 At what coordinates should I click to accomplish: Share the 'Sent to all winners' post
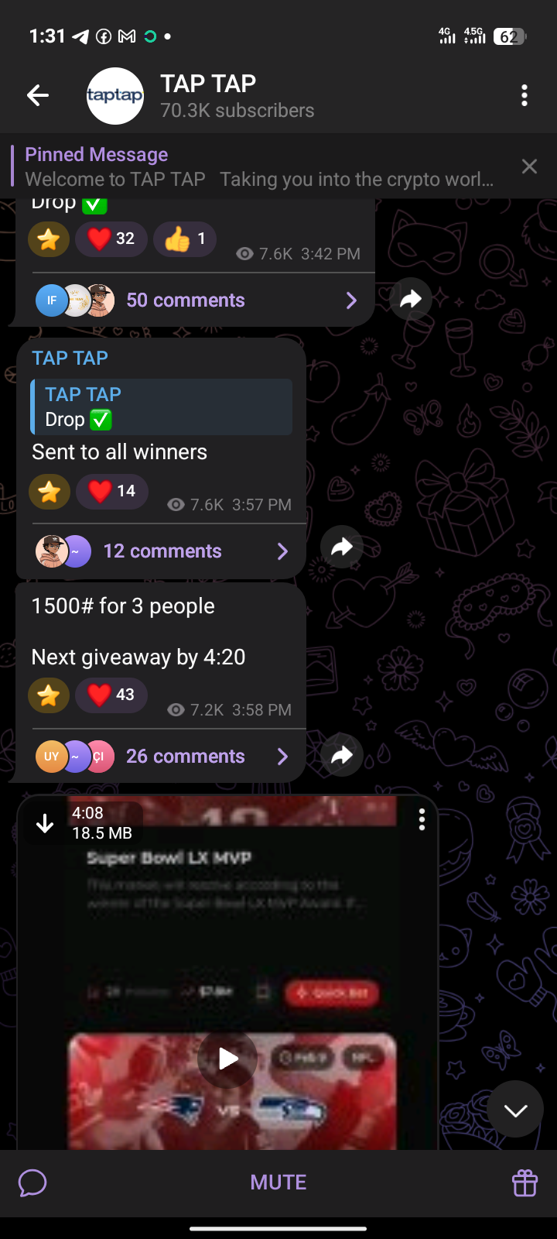click(x=342, y=547)
